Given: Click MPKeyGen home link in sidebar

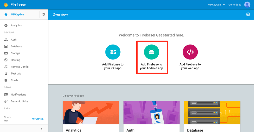Looking at the screenshot, I should pos(17,14).
